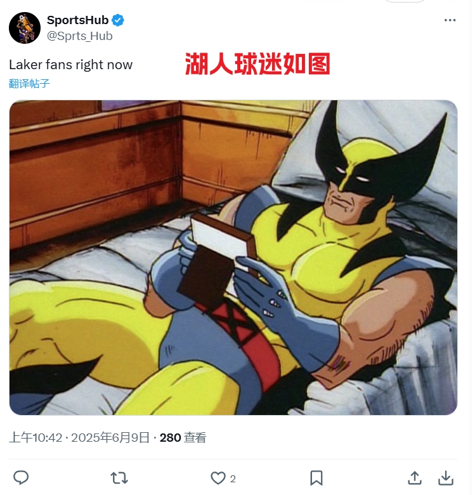Click the share upload arrow icon

pyautogui.click(x=415, y=478)
